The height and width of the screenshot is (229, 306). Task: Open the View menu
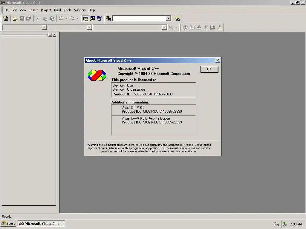click(x=23, y=10)
